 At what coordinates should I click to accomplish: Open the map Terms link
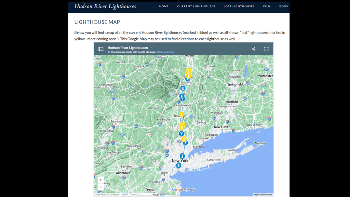coord(125,195)
